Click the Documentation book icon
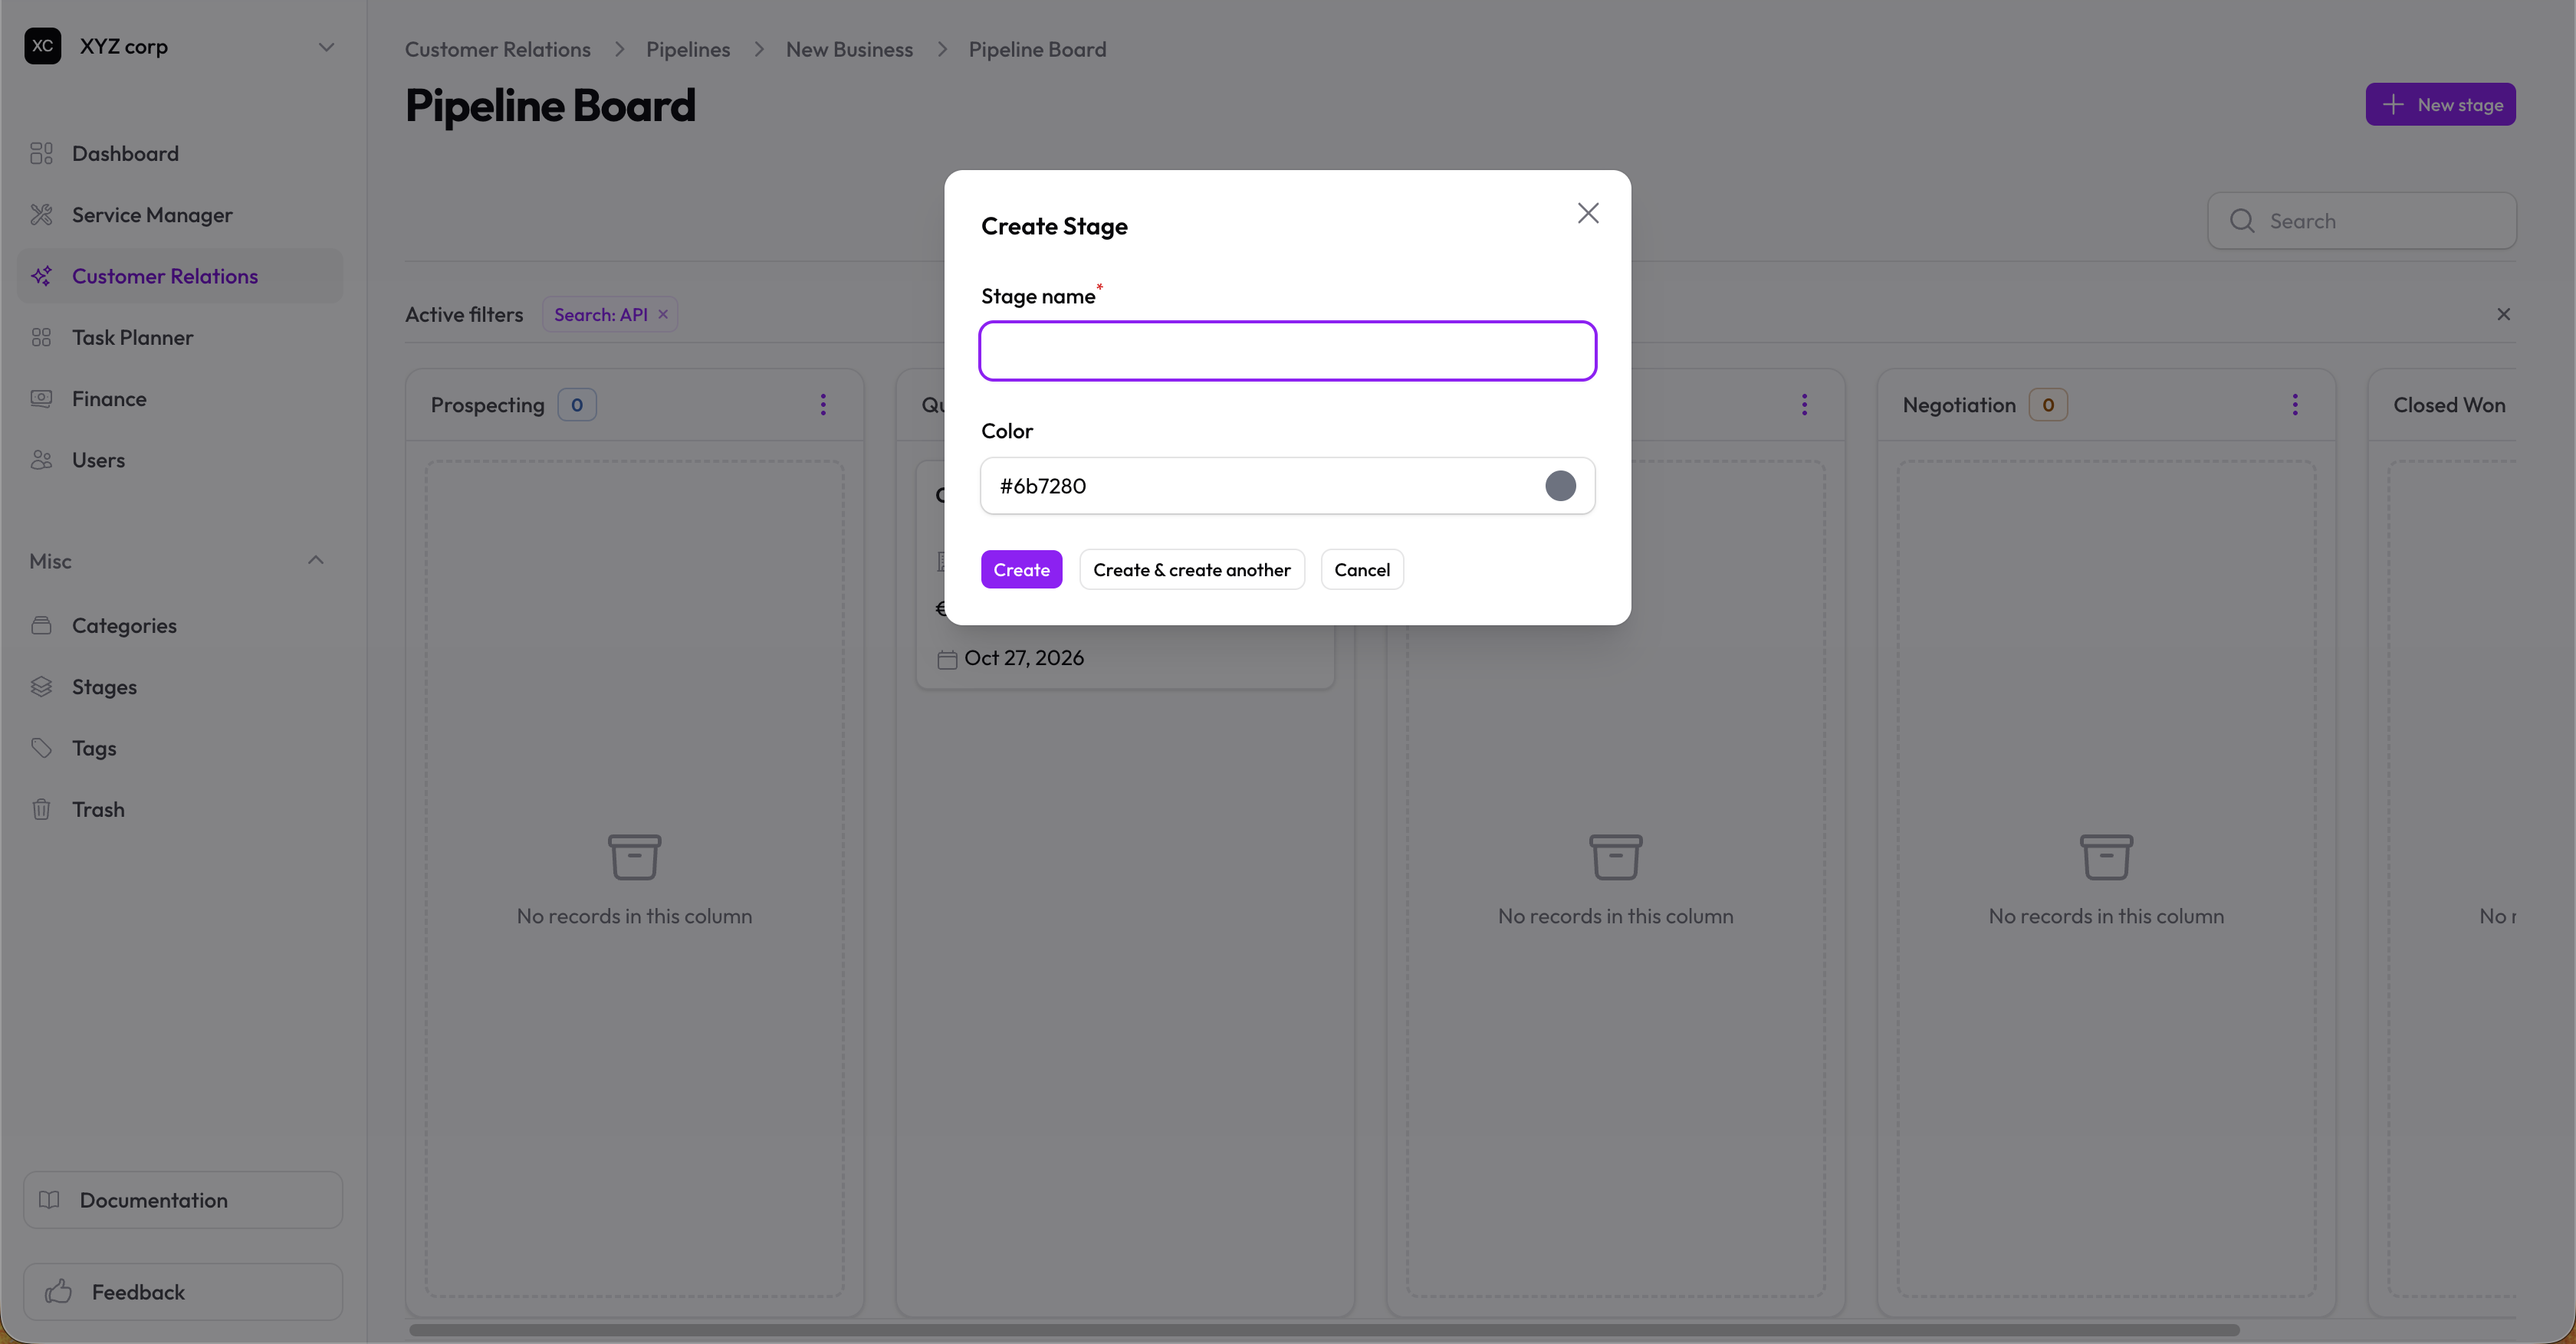2576x1344 pixels. [49, 1200]
